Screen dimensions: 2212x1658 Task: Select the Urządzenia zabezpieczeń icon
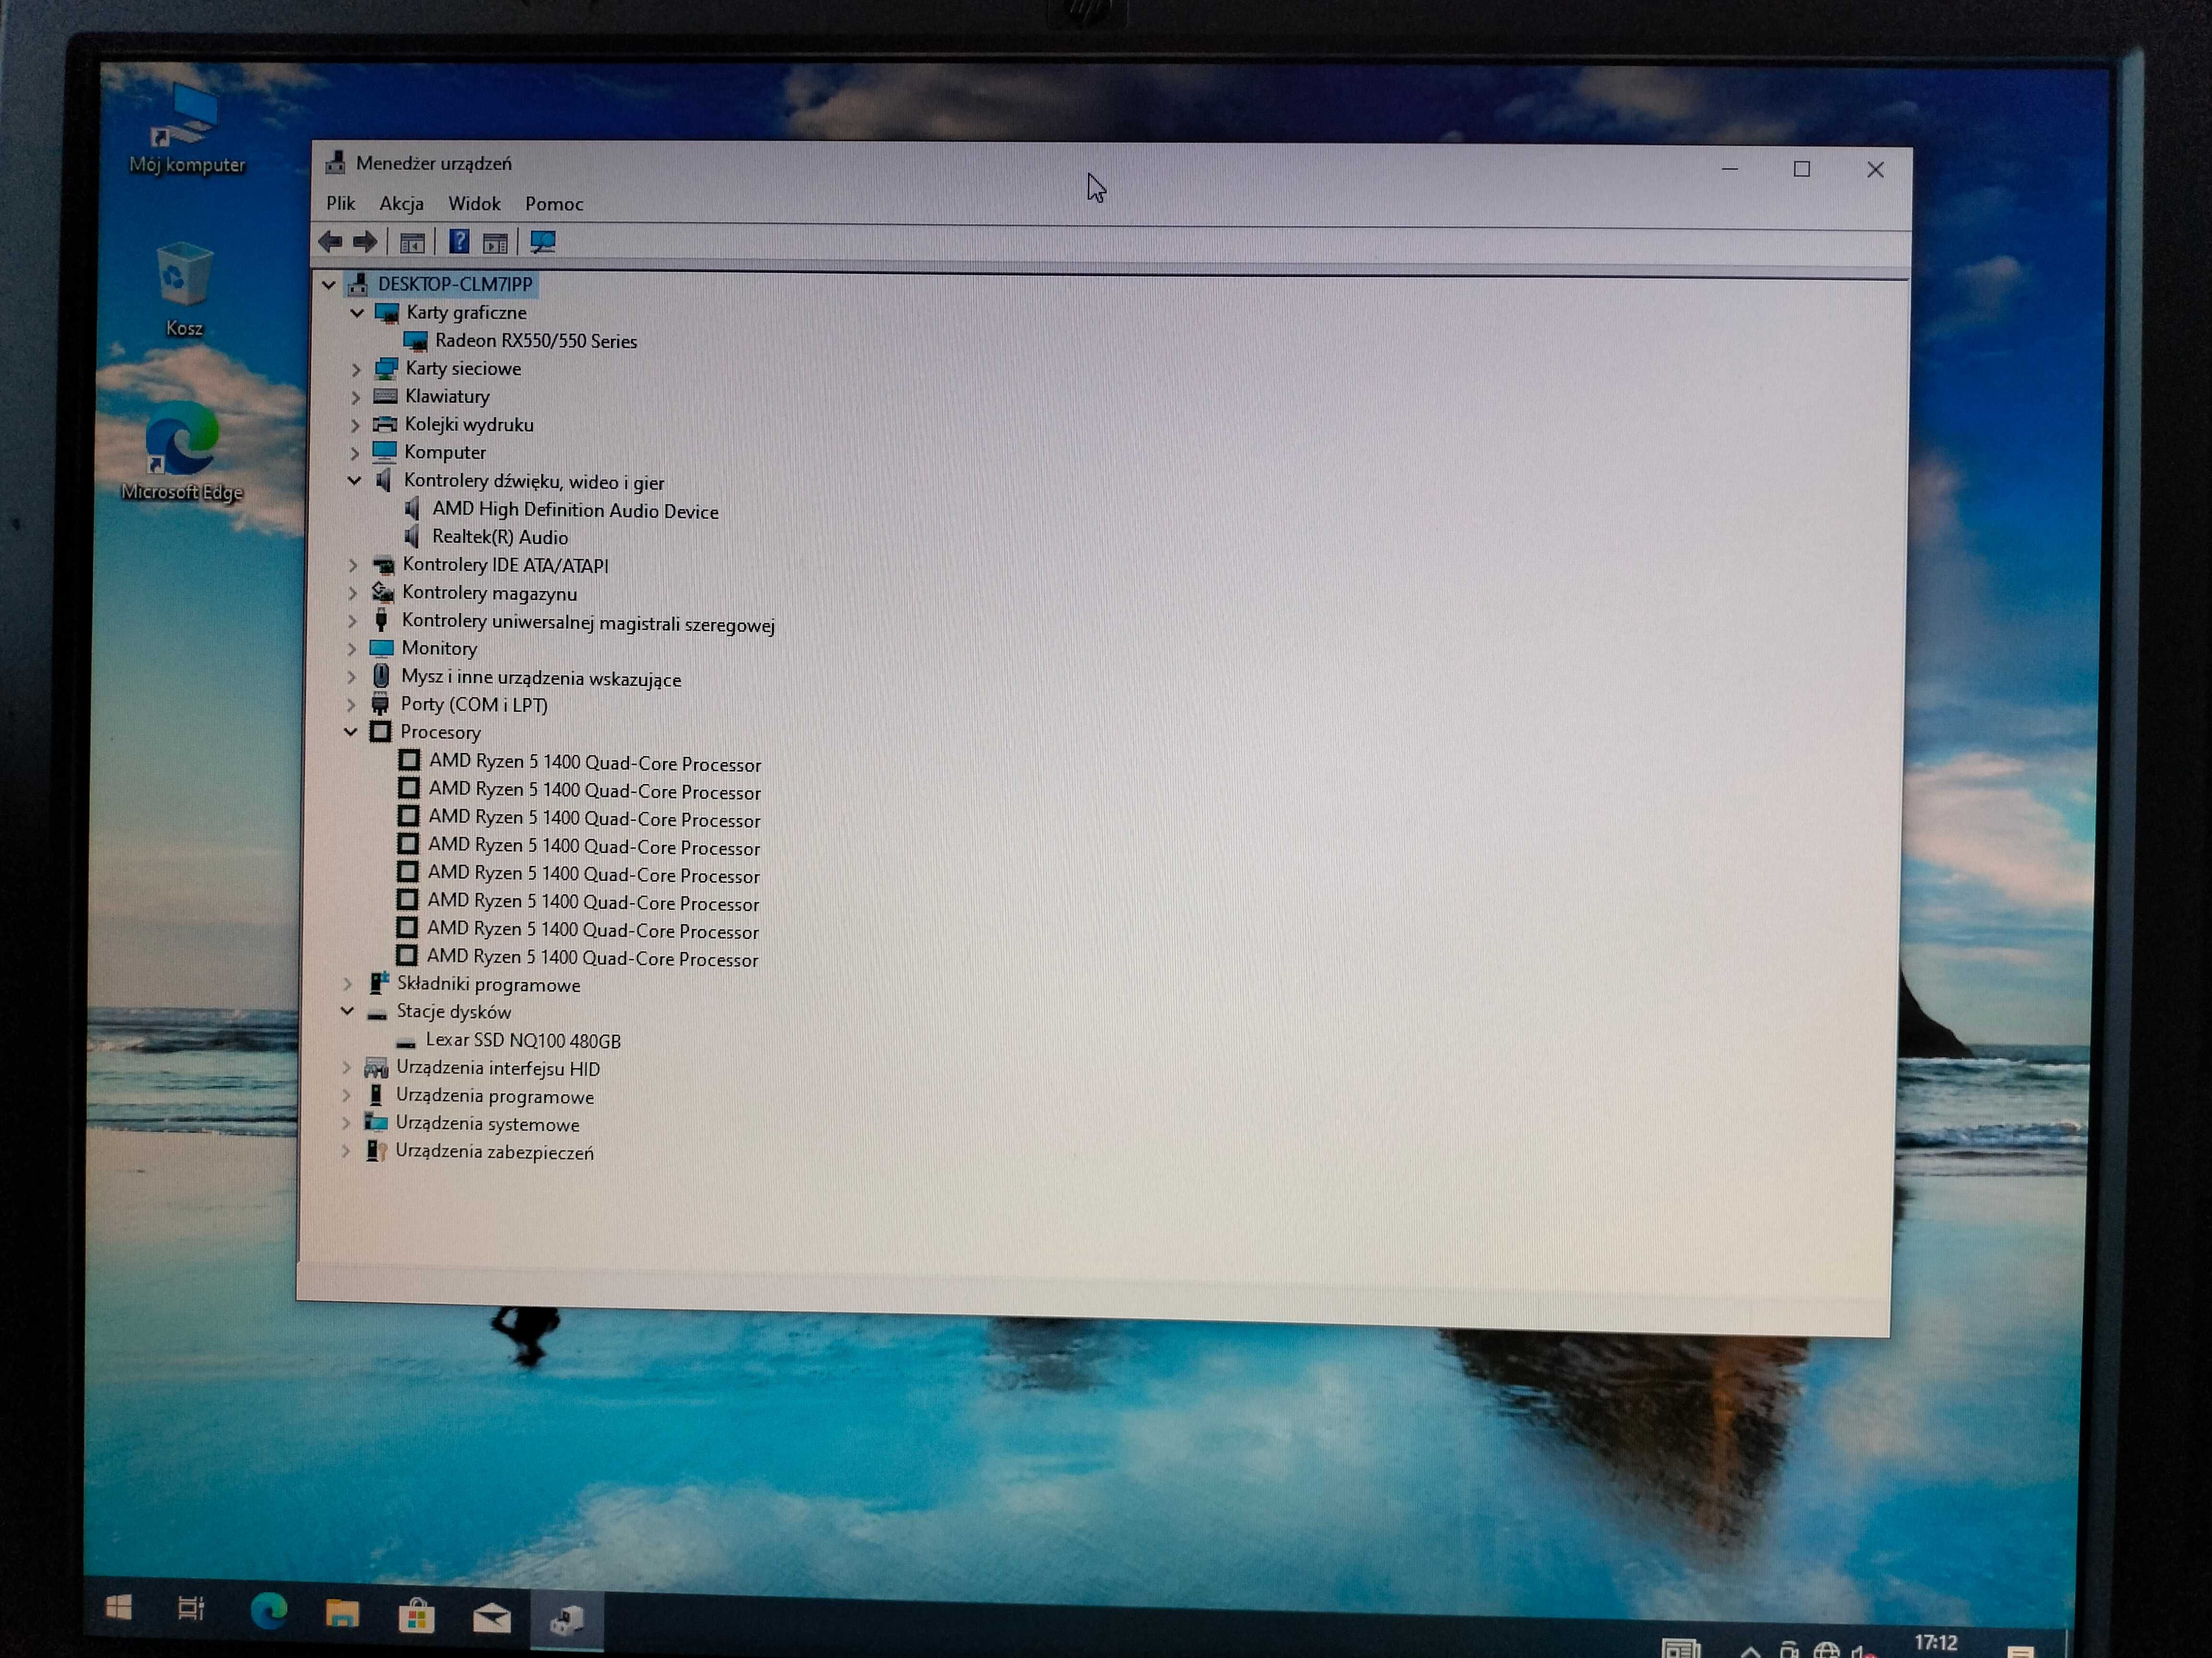(x=376, y=1151)
